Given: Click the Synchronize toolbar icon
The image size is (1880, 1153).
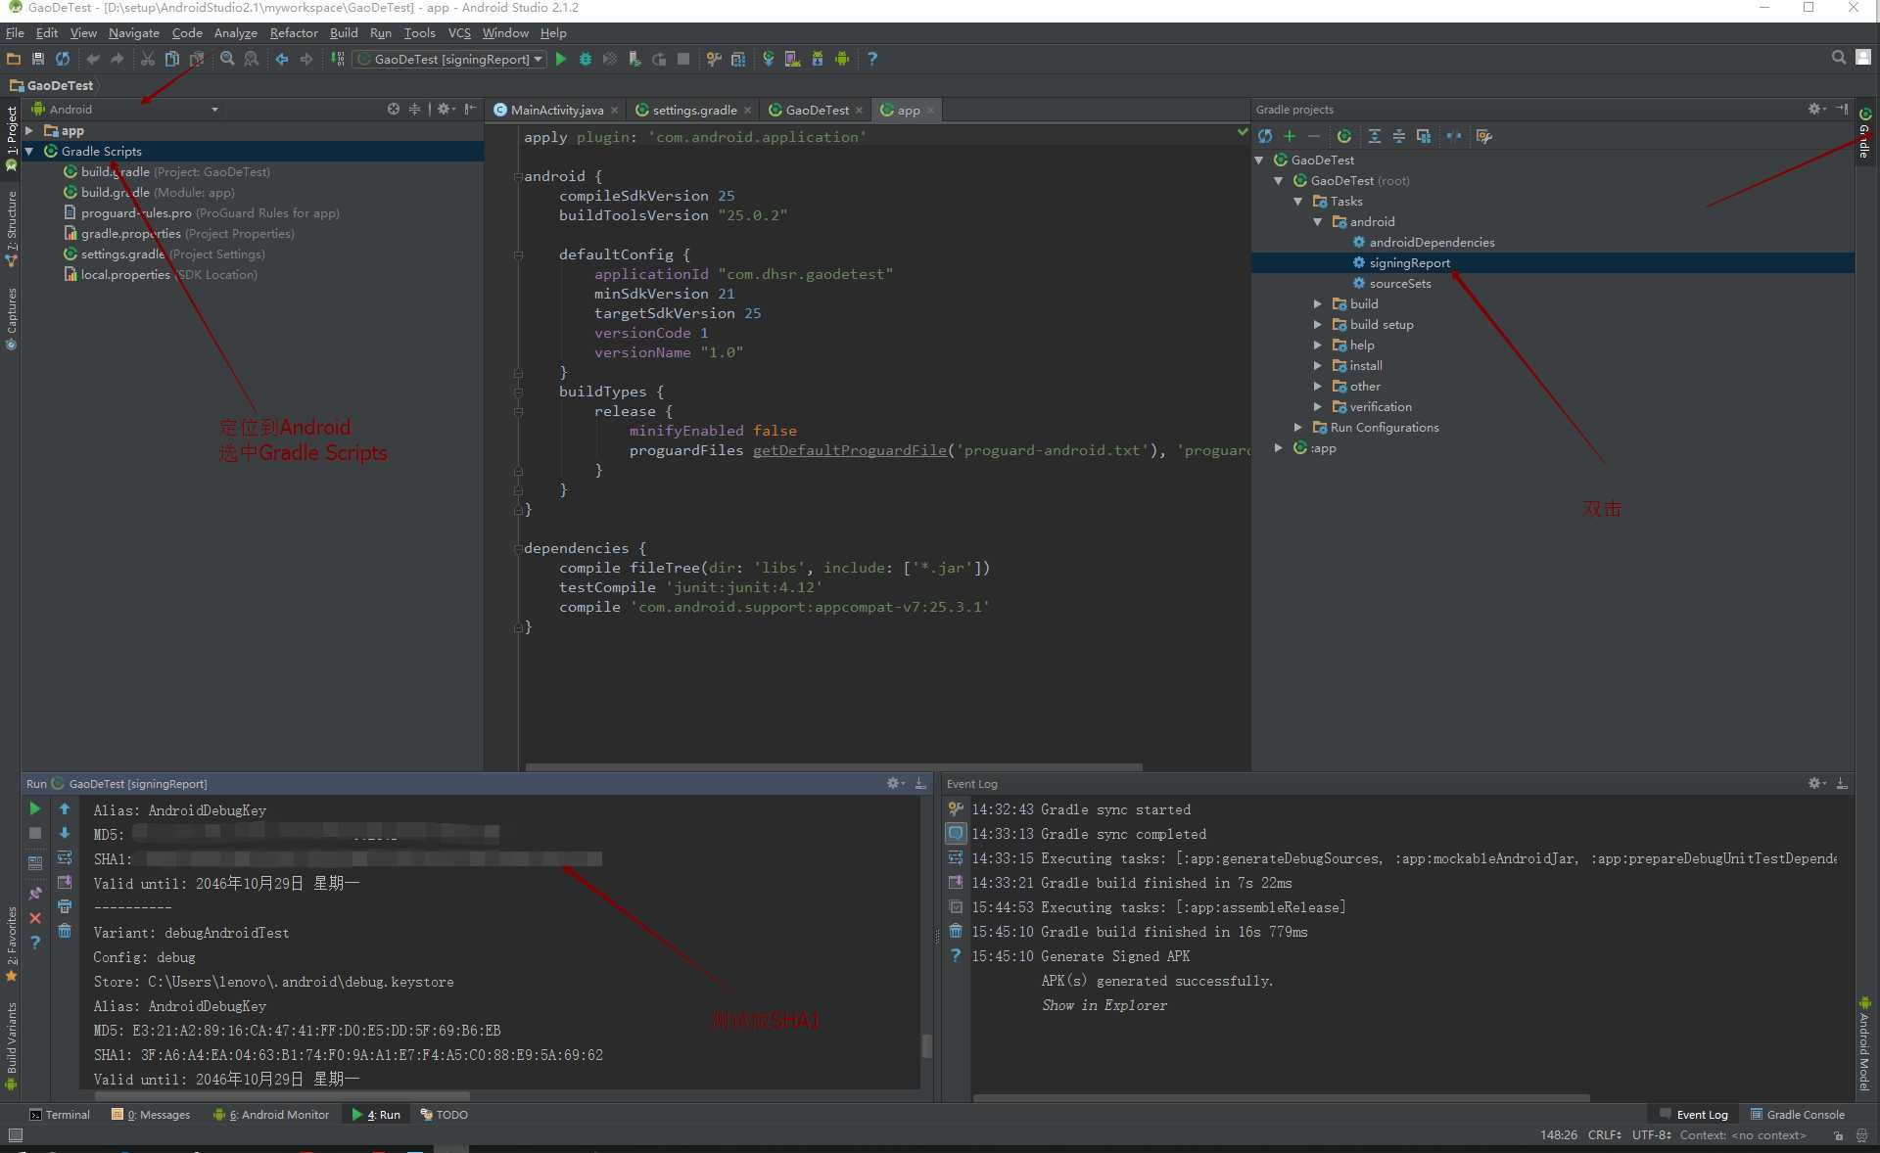Looking at the screenshot, I should 63,60.
